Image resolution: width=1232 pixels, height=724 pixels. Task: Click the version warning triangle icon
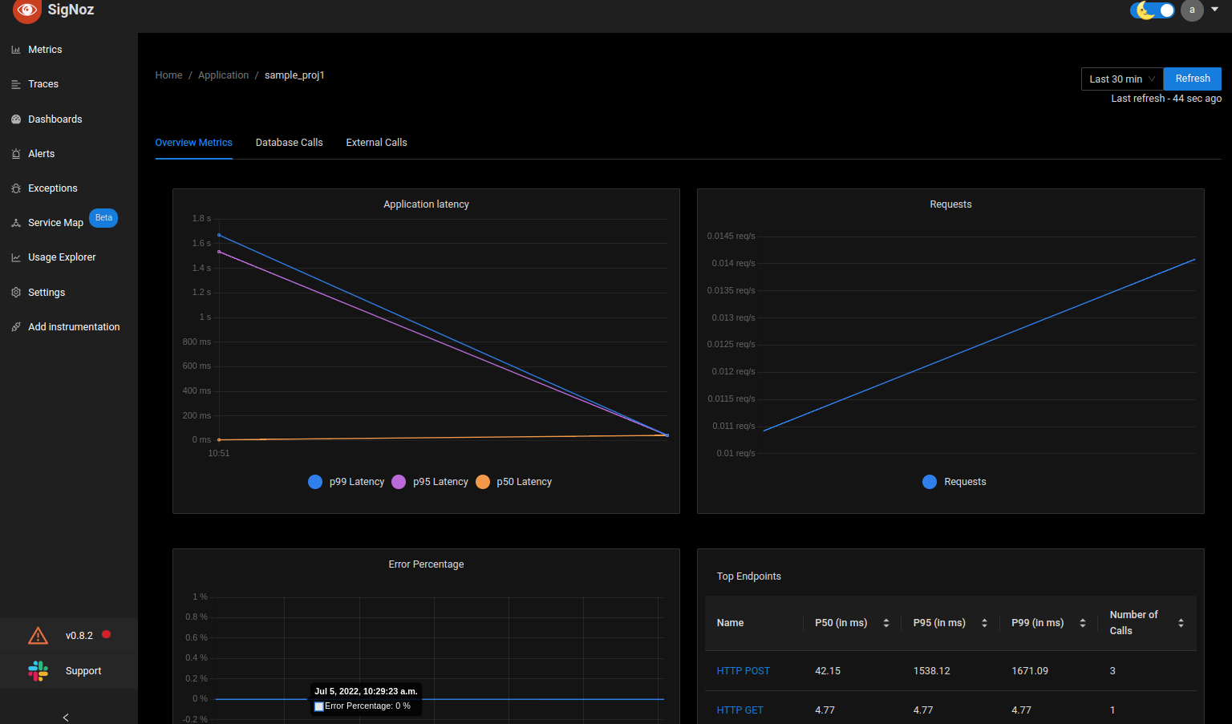pyautogui.click(x=38, y=636)
